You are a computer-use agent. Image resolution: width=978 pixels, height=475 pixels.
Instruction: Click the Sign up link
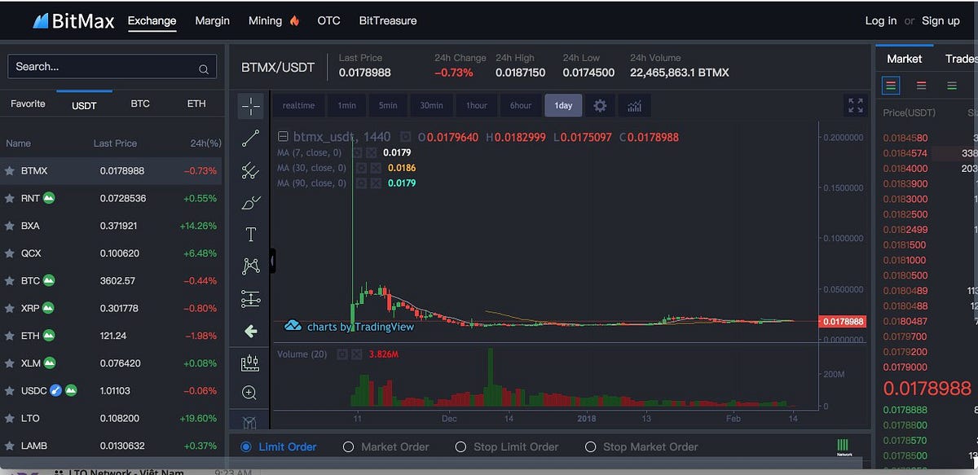[x=941, y=20]
